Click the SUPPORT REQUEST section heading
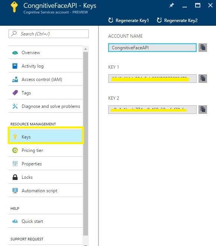The width and height of the screenshot is (216, 246). click(x=27, y=239)
